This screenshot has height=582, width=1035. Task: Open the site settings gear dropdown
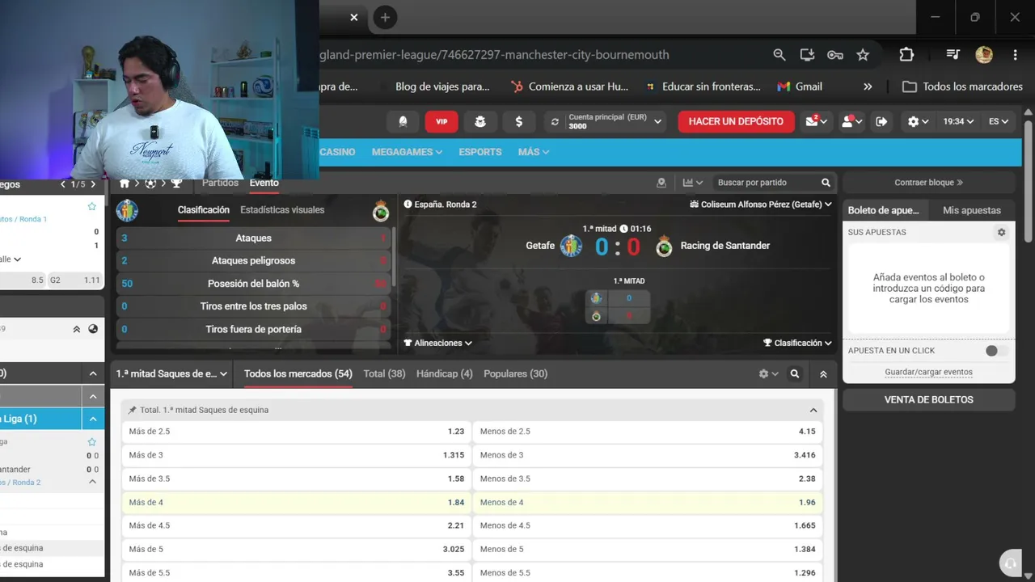pyautogui.click(x=919, y=121)
